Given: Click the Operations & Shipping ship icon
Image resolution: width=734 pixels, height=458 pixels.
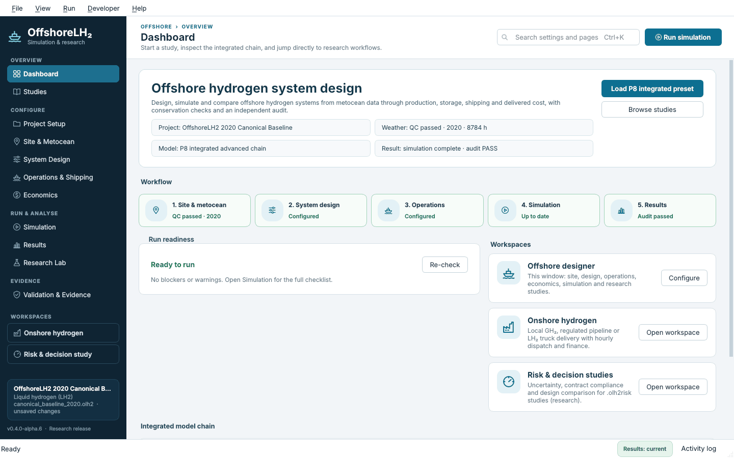Looking at the screenshot, I should pos(17,177).
